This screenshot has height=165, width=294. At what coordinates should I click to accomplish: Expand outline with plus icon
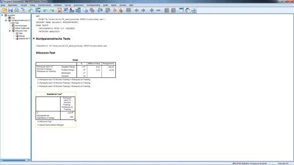(x=152, y=10)
